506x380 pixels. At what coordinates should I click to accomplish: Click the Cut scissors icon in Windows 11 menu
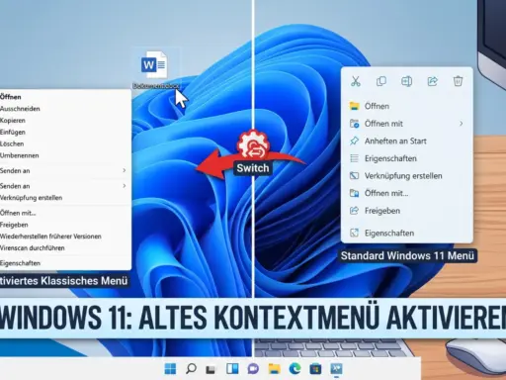click(x=356, y=81)
